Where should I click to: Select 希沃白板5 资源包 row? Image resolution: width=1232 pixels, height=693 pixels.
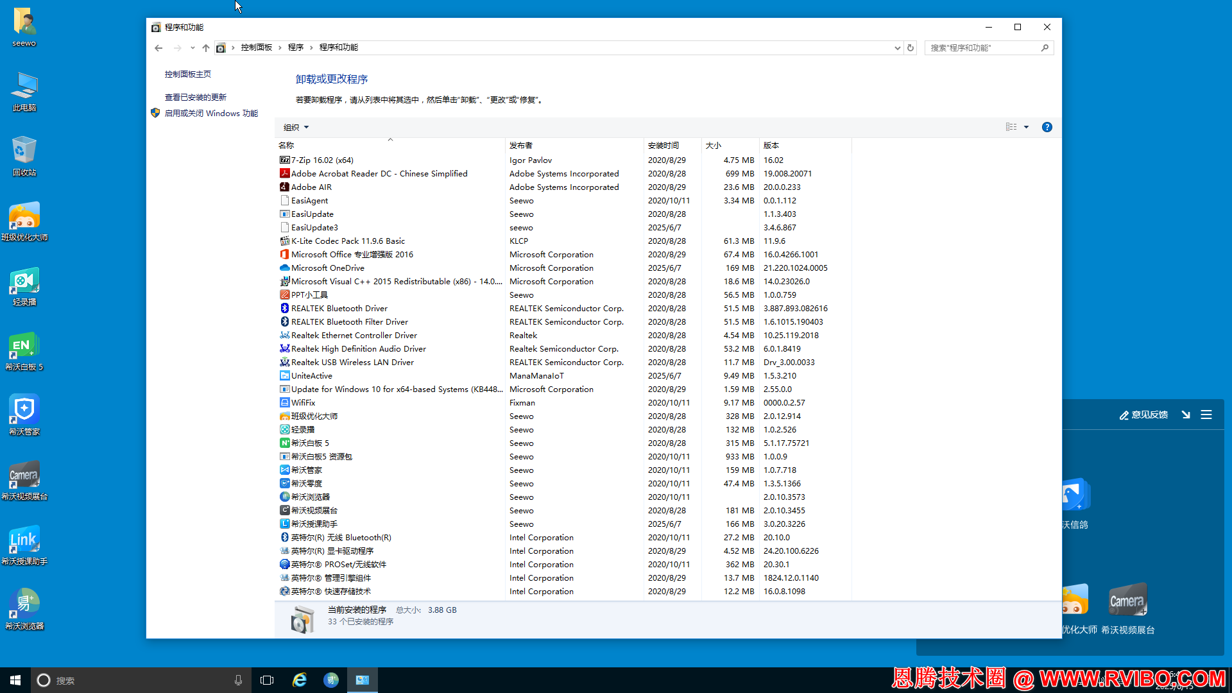point(565,457)
